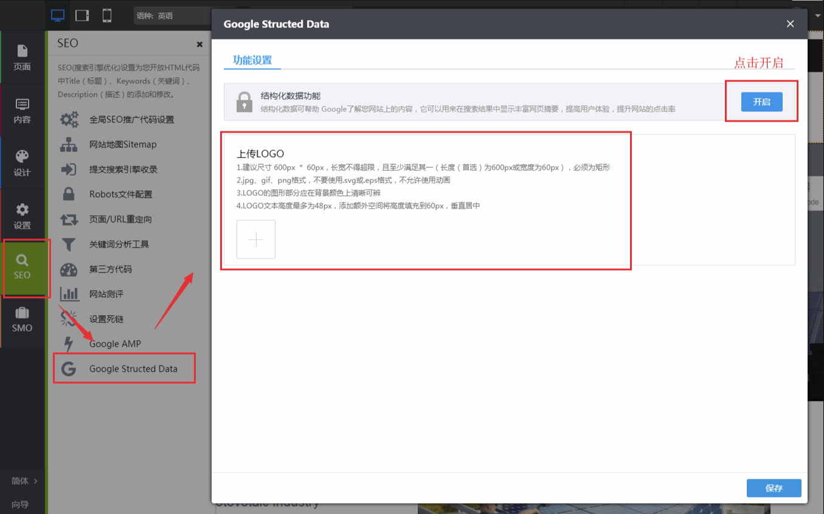Open the SMO briefcase section

coord(23,319)
